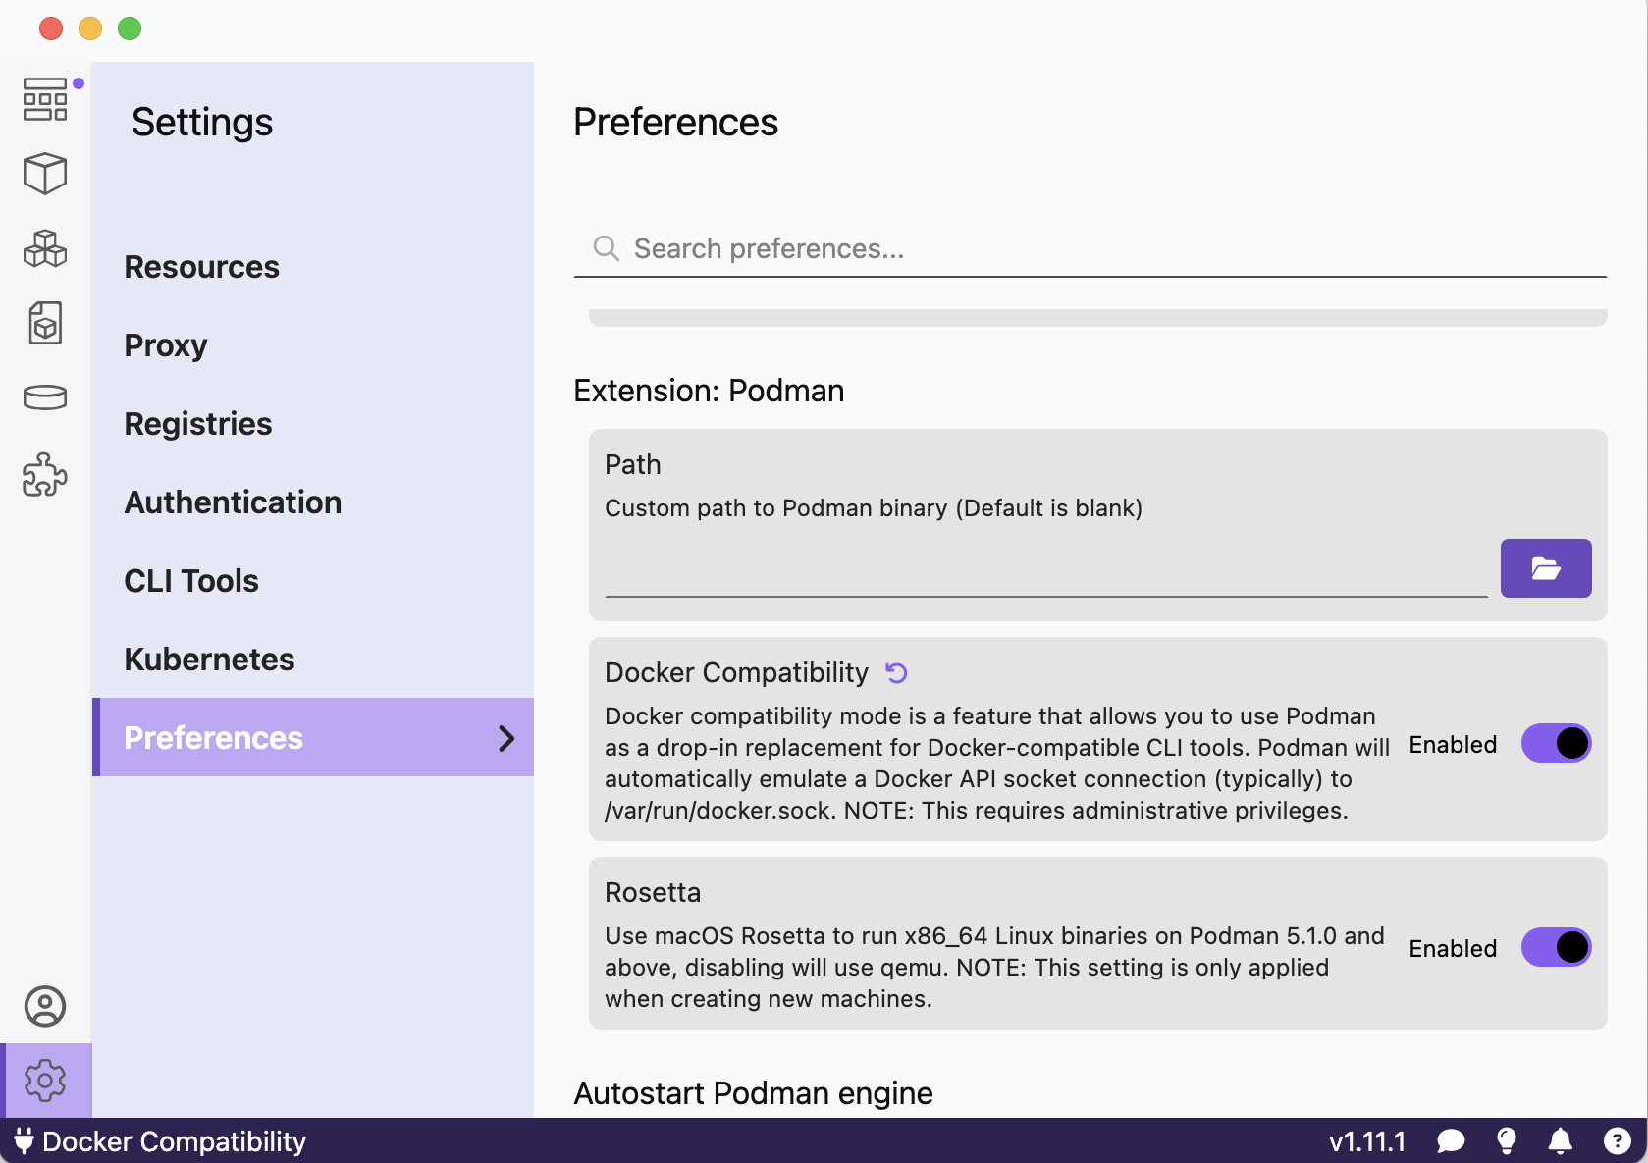
Task: Click the Rosetta setting title
Action: (653, 892)
